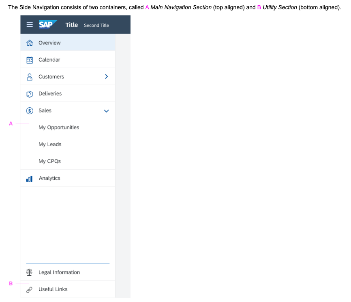351x302 pixels.
Task: Click the Calendar icon
Action: [29, 60]
